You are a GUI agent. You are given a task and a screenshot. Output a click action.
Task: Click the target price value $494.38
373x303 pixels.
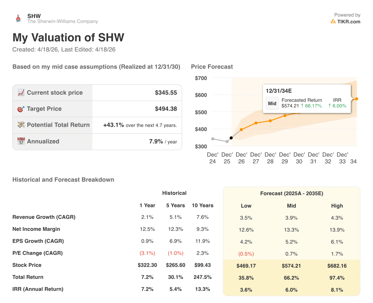point(166,109)
